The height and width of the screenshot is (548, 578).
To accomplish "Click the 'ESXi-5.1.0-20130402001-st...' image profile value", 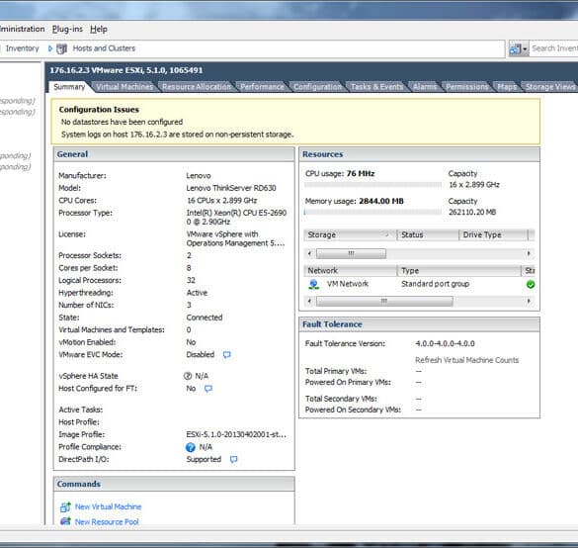I will 236,434.
